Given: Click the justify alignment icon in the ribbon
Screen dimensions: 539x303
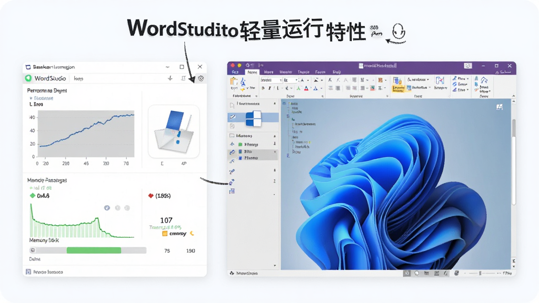Looking at the screenshot, I should tap(354, 88).
